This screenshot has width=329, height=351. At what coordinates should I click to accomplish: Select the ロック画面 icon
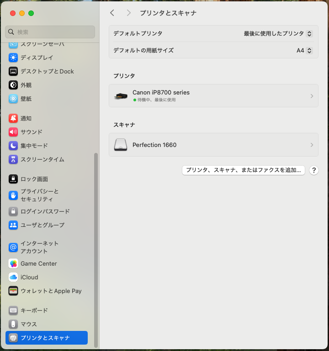pos(13,179)
